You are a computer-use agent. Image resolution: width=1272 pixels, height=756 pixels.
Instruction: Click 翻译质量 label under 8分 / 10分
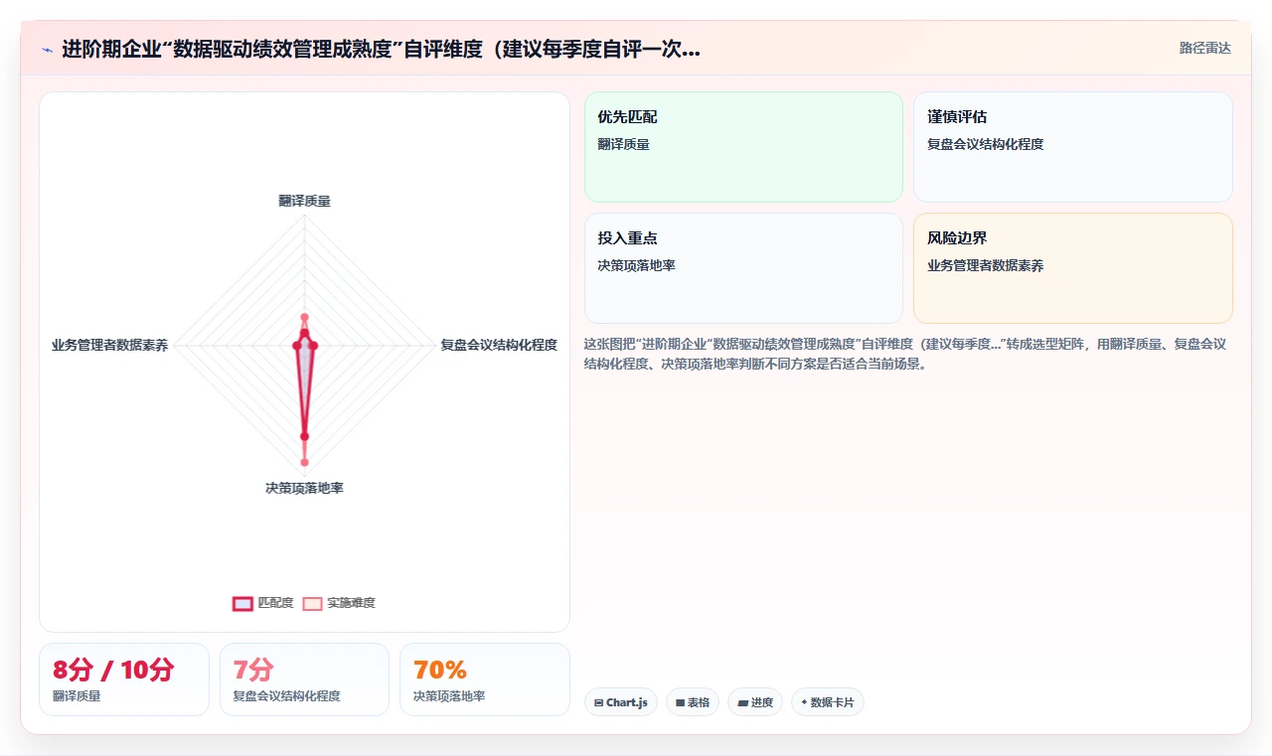pyautogui.click(x=77, y=696)
